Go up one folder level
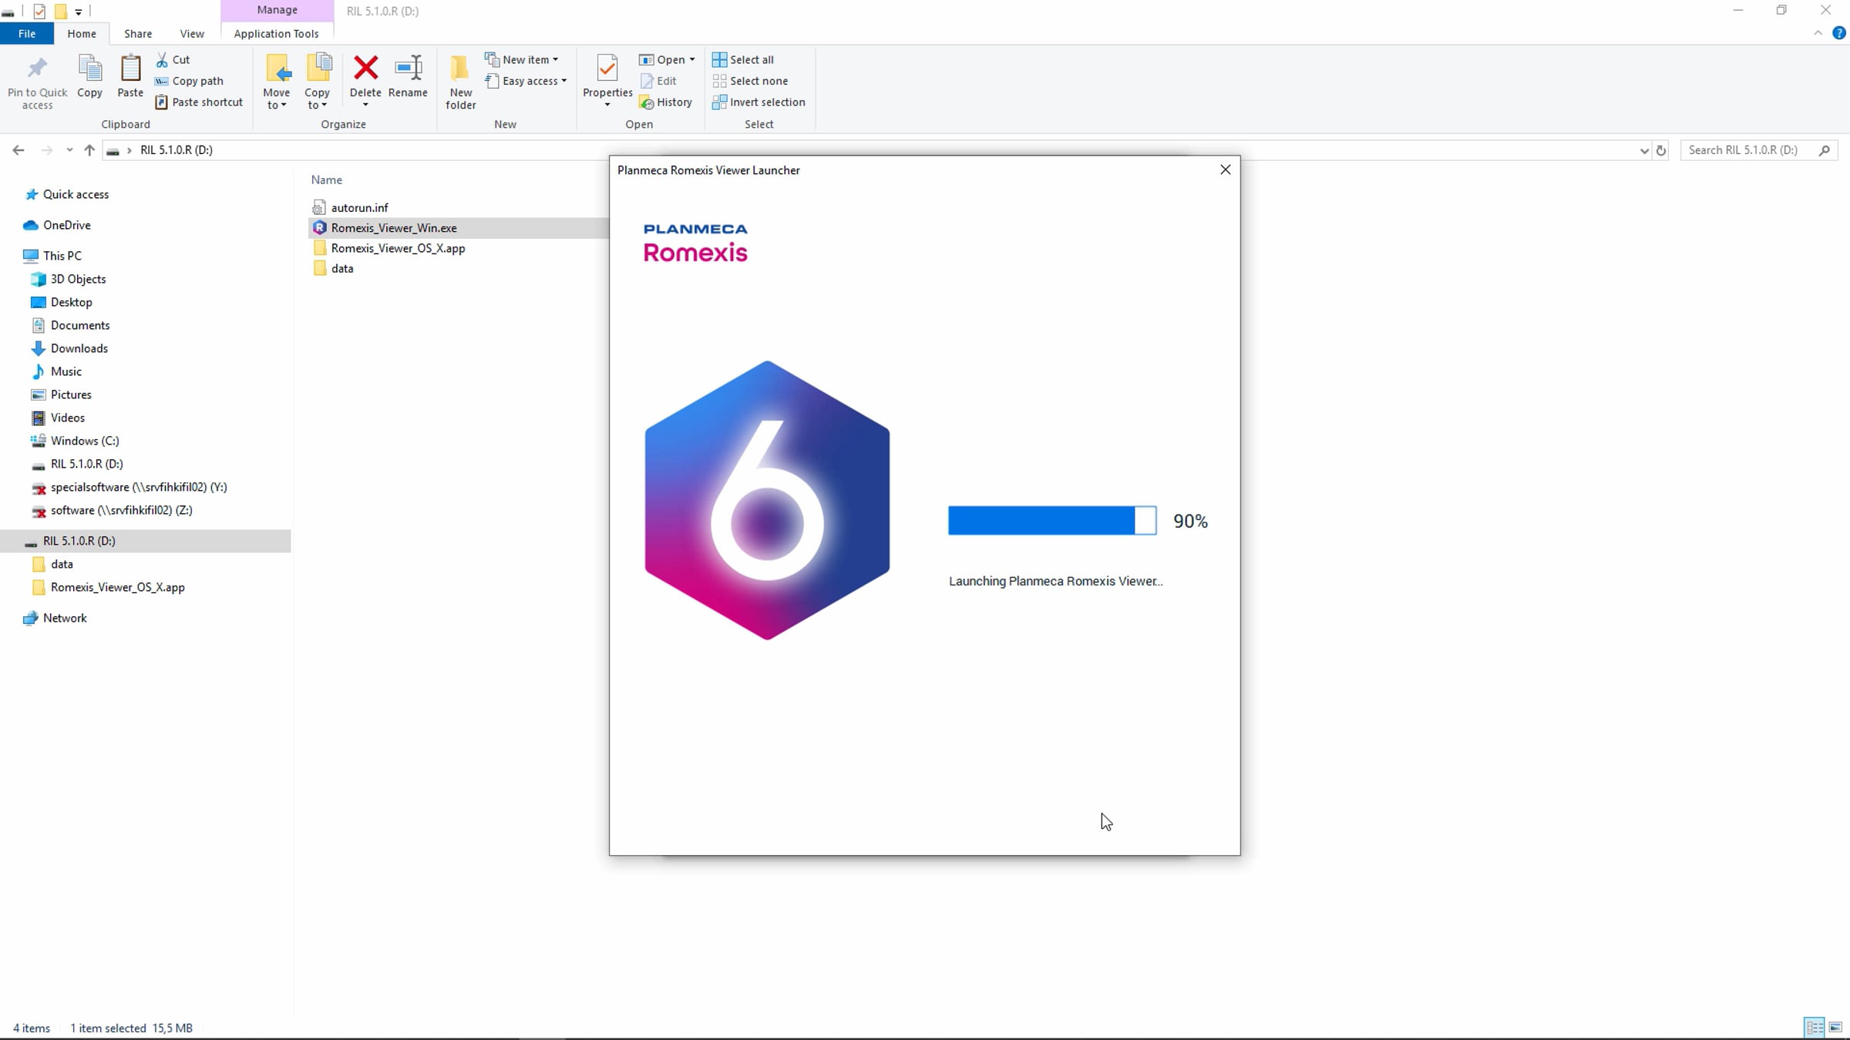The image size is (1850, 1040). [89, 150]
